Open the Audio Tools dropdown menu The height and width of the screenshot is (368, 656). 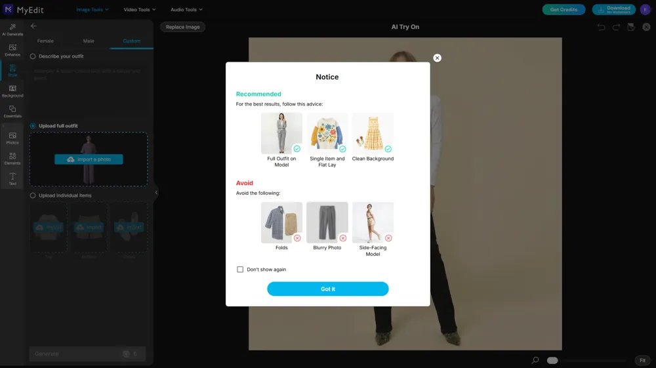pyautogui.click(x=186, y=10)
